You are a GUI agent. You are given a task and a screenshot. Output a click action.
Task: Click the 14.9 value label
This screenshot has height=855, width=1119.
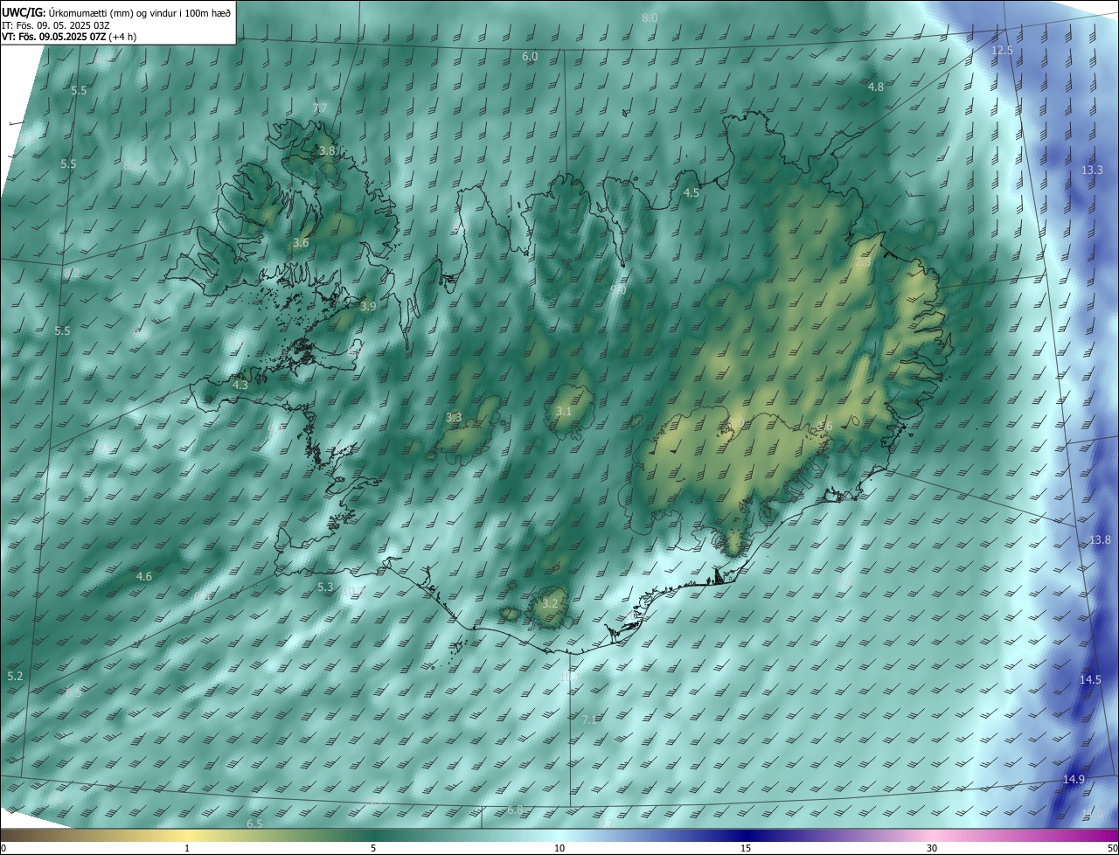coord(1074,779)
